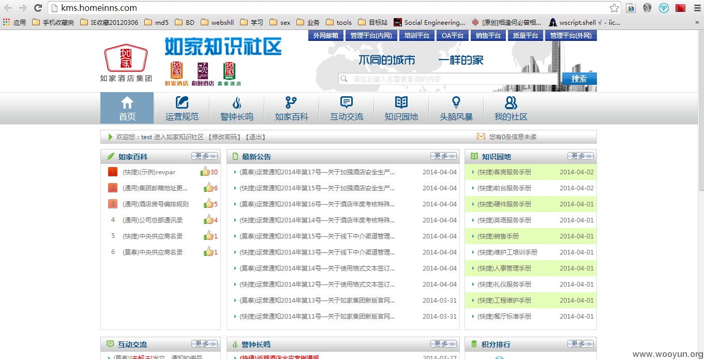Open 运营规范 navigation tab
The width and height of the screenshot is (704, 359).
(x=182, y=108)
